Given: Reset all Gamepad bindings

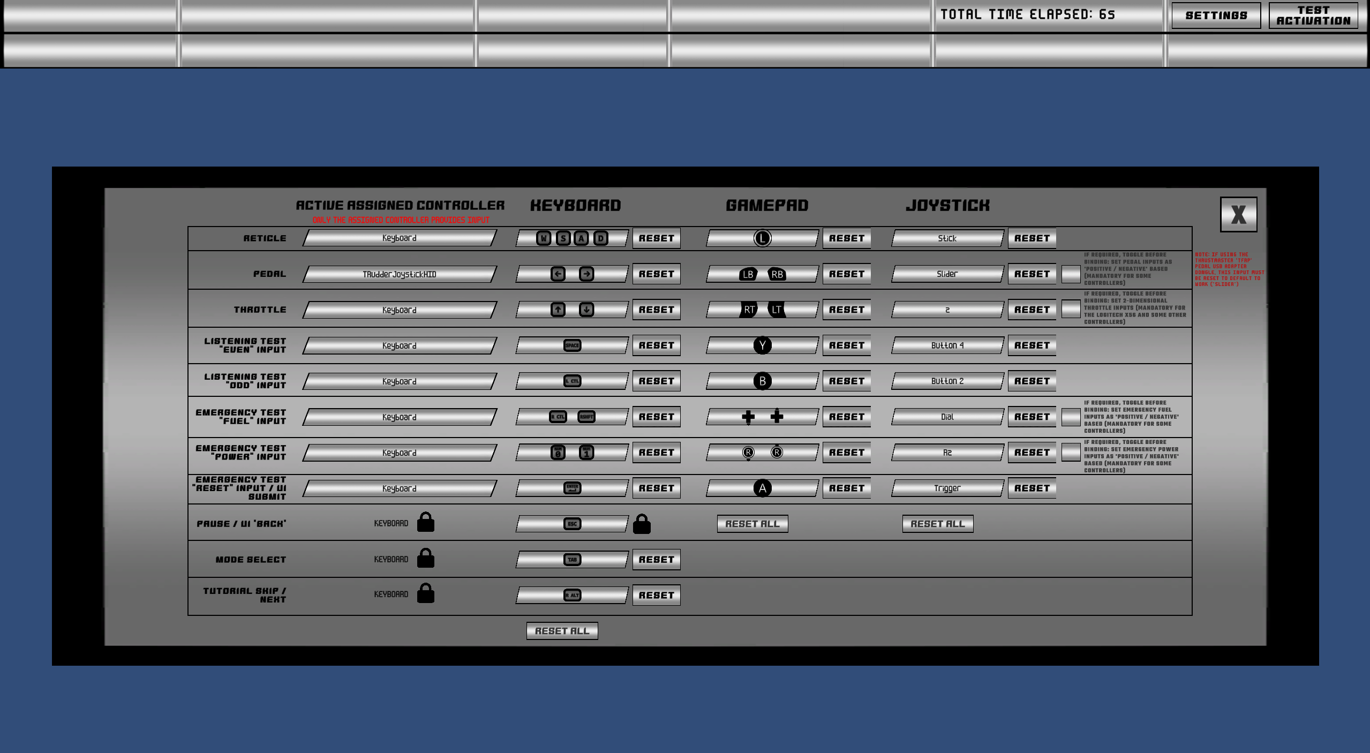Looking at the screenshot, I should click(x=752, y=524).
